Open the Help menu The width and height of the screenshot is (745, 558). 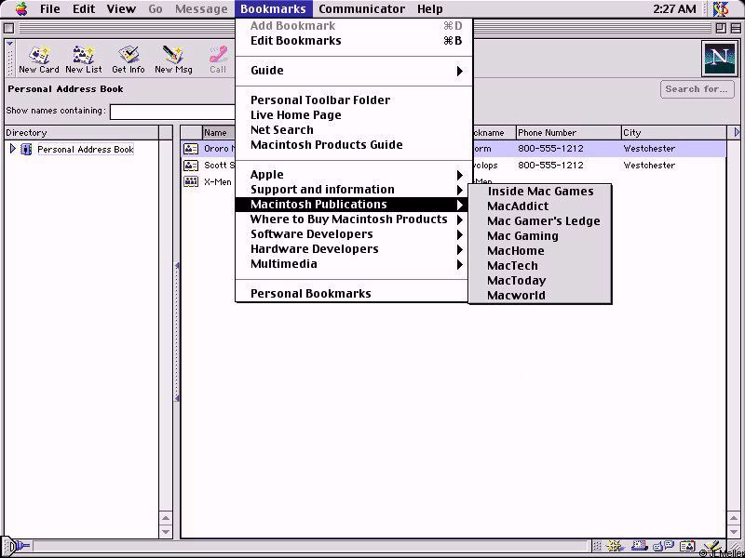(x=430, y=8)
